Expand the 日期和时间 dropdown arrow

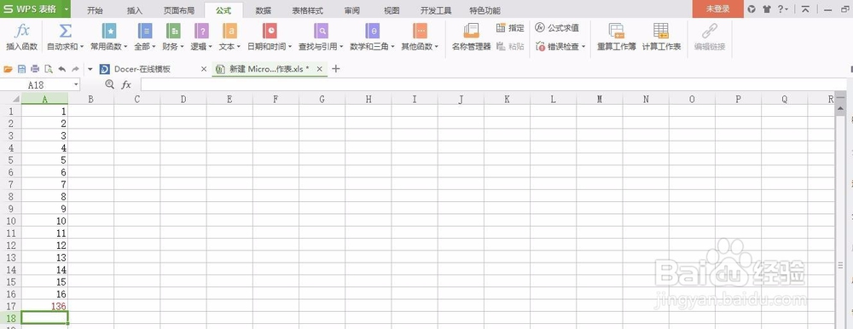290,47
